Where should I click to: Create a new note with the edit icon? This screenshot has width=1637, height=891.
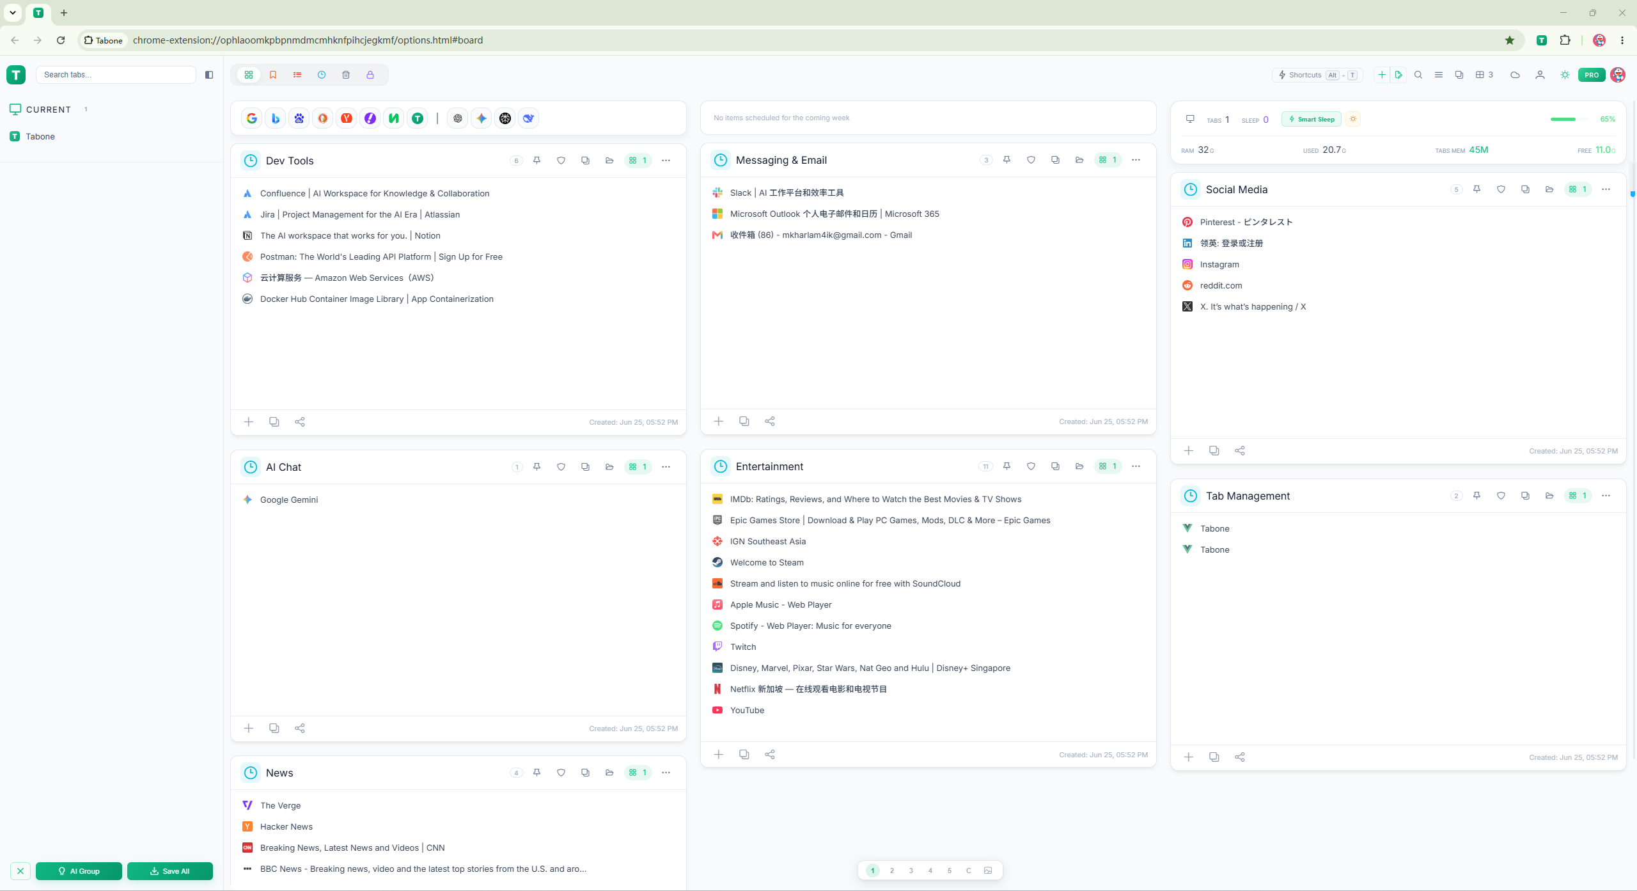pos(1398,75)
